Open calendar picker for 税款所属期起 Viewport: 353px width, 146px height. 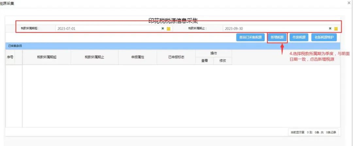pos(169,28)
